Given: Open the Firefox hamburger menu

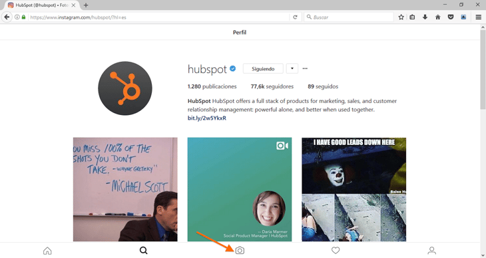Looking at the screenshot, I should click(x=479, y=17).
